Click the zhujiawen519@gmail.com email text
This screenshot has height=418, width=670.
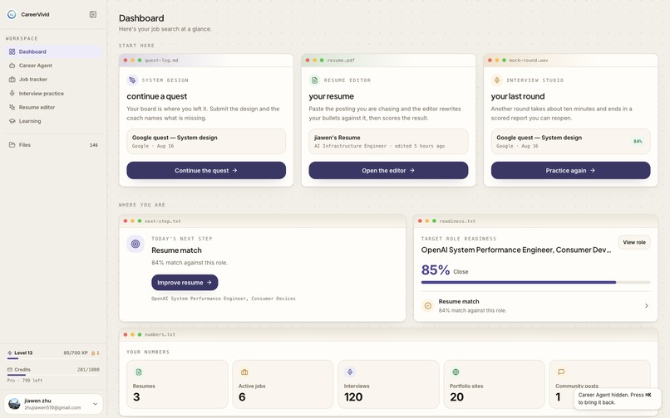click(x=52, y=408)
